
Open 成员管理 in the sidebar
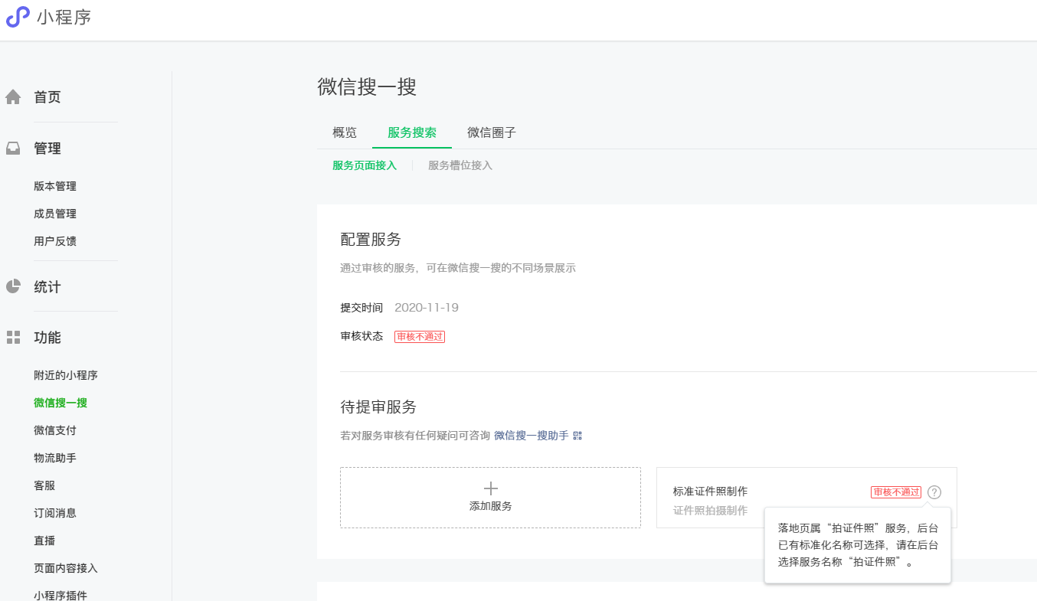tap(55, 214)
